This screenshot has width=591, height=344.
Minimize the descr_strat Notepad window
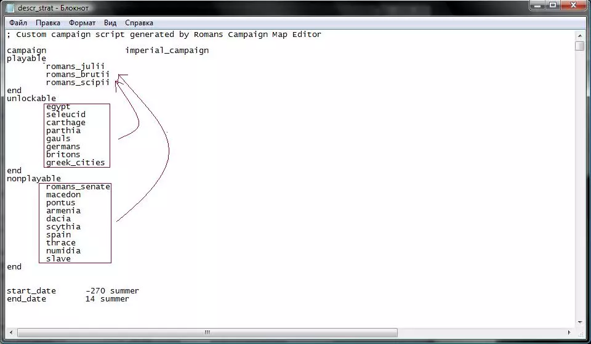click(538, 6)
